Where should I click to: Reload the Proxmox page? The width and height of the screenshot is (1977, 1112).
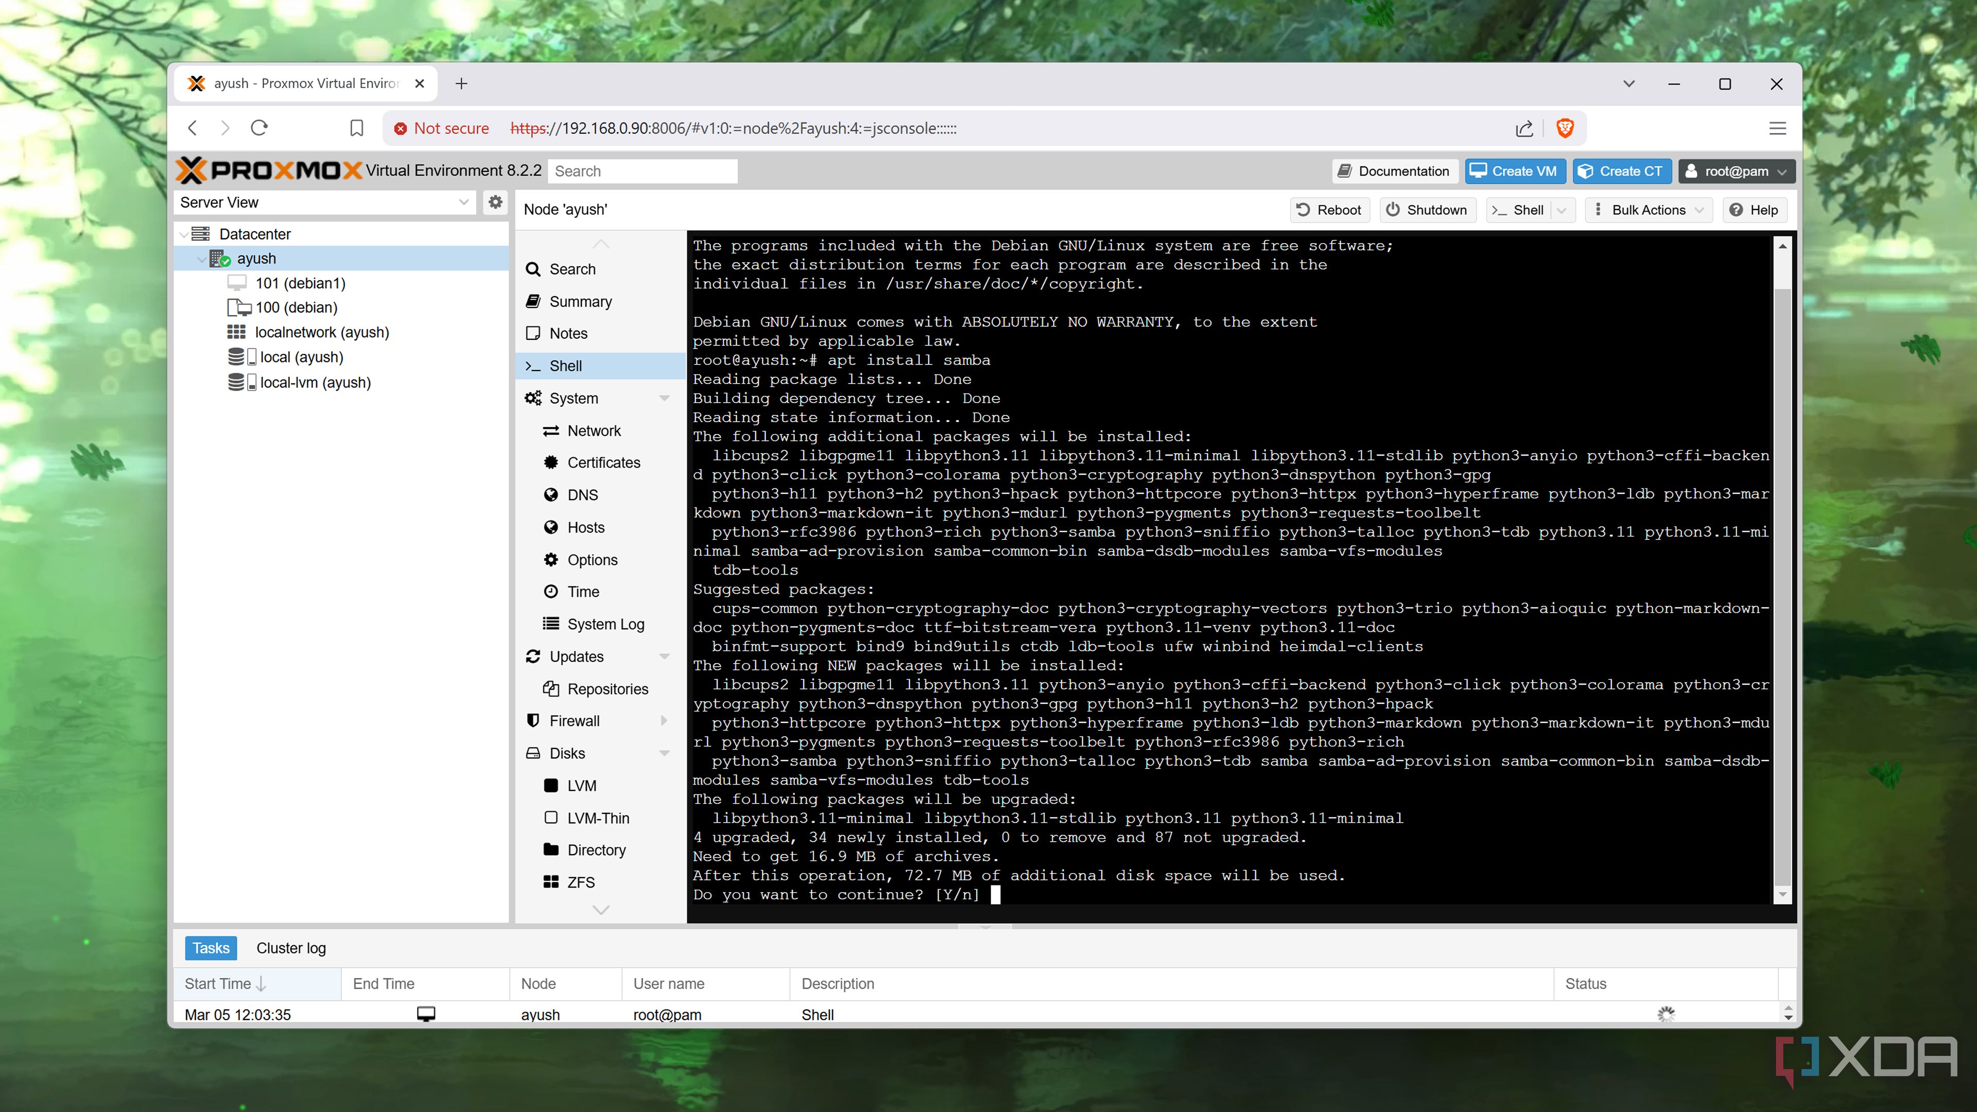tap(259, 128)
